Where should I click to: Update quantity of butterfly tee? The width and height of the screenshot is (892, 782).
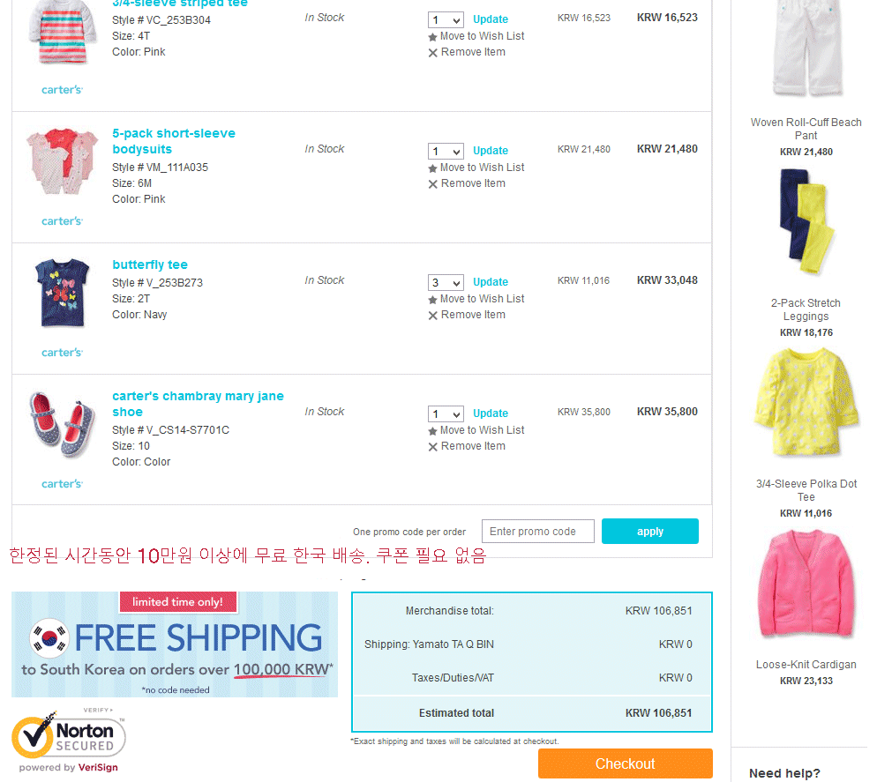(491, 282)
